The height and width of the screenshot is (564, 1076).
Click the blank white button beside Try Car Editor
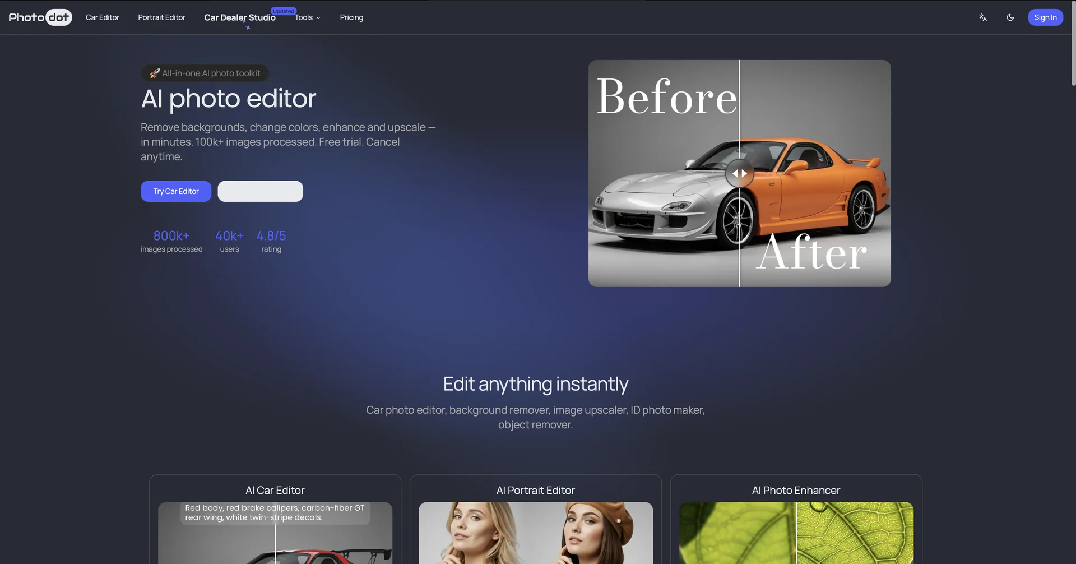pos(260,191)
